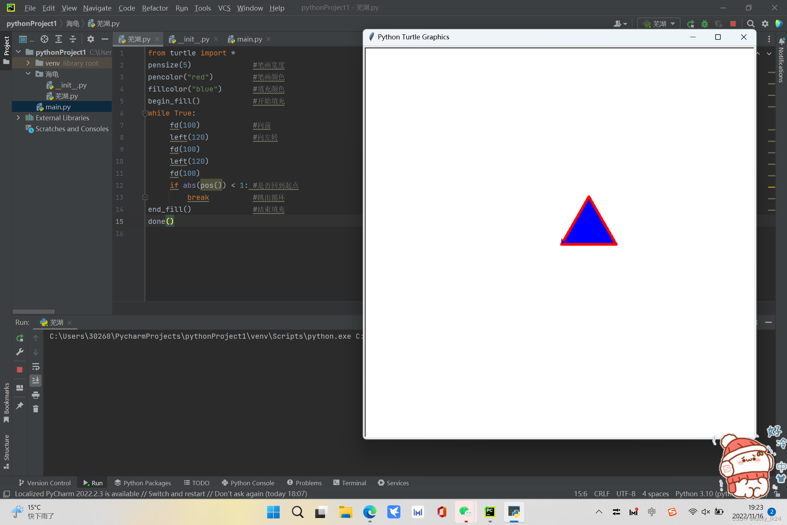Viewport: 787px width, 525px height.
Task: Open the Terminal tool window button
Action: (x=349, y=483)
